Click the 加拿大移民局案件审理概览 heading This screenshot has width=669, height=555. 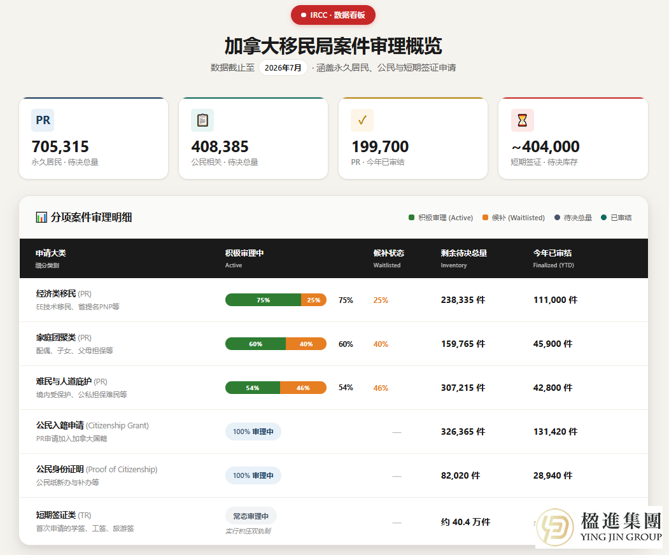coord(333,46)
